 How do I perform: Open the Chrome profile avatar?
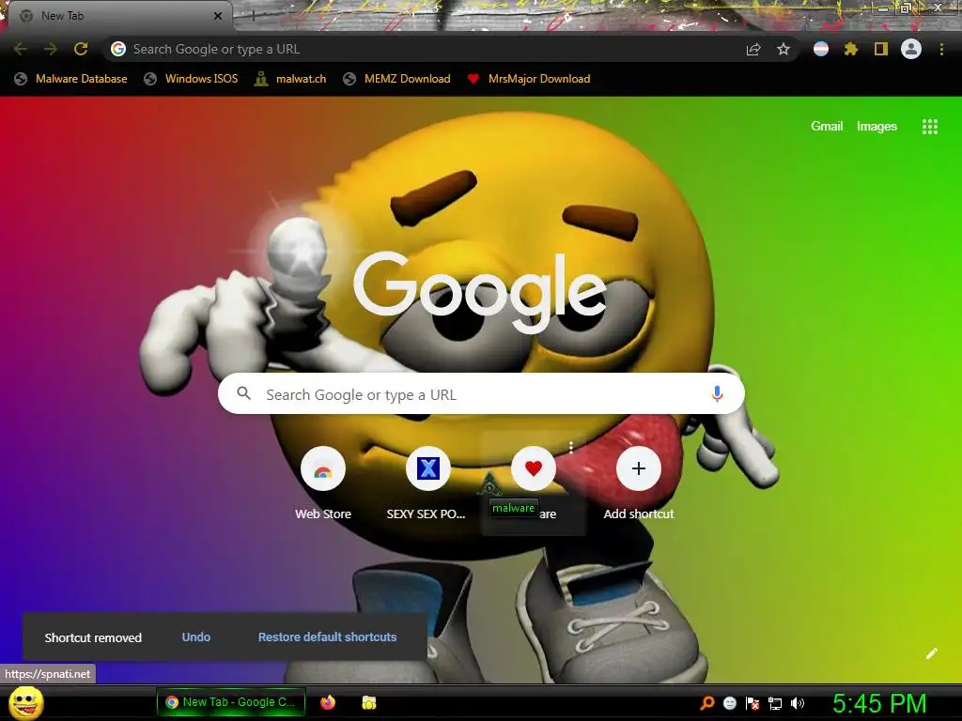point(911,49)
